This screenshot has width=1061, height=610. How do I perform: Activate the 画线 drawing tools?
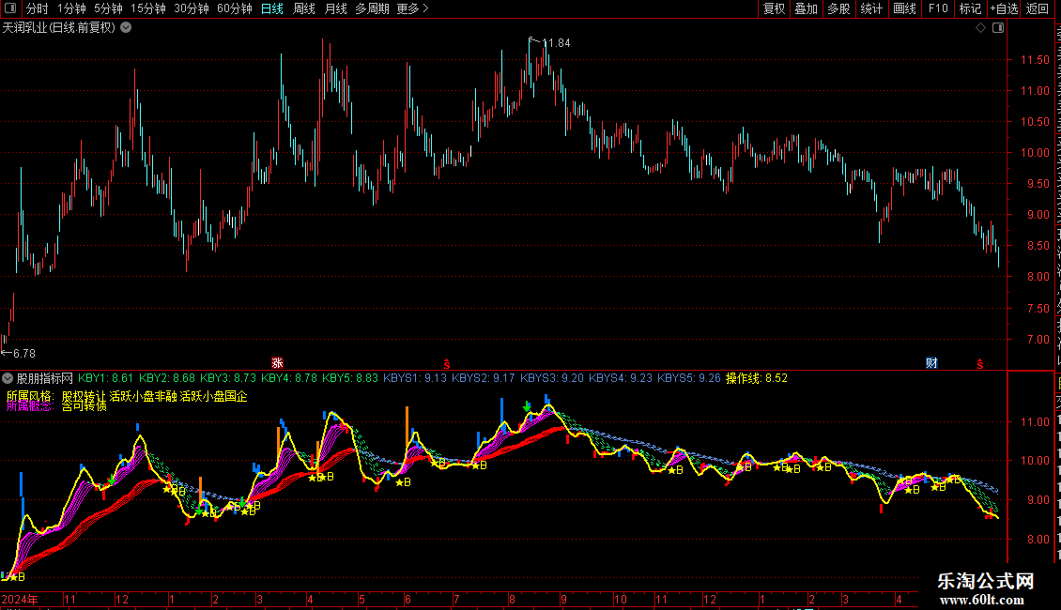pyautogui.click(x=904, y=8)
